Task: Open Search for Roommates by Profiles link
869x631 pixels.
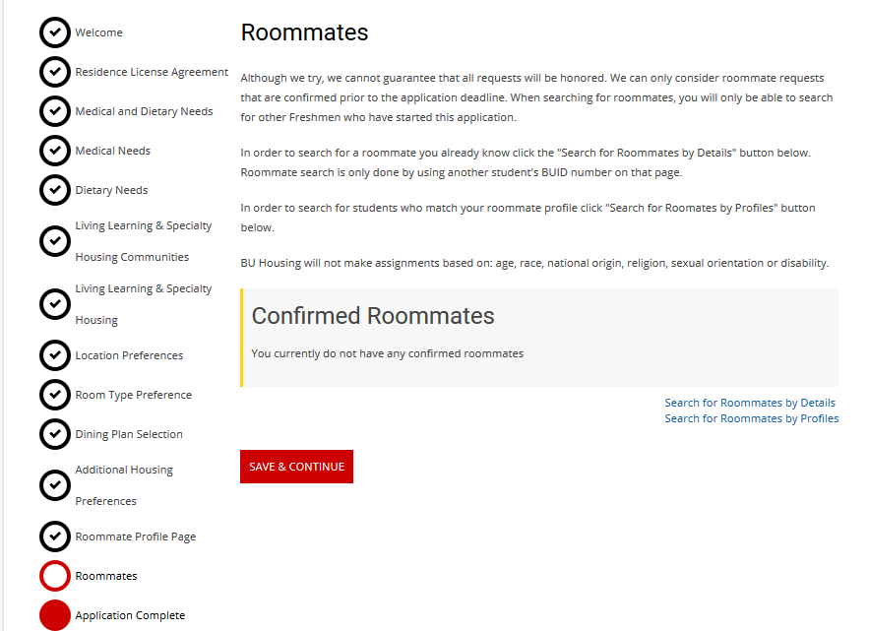Action: pyautogui.click(x=751, y=418)
